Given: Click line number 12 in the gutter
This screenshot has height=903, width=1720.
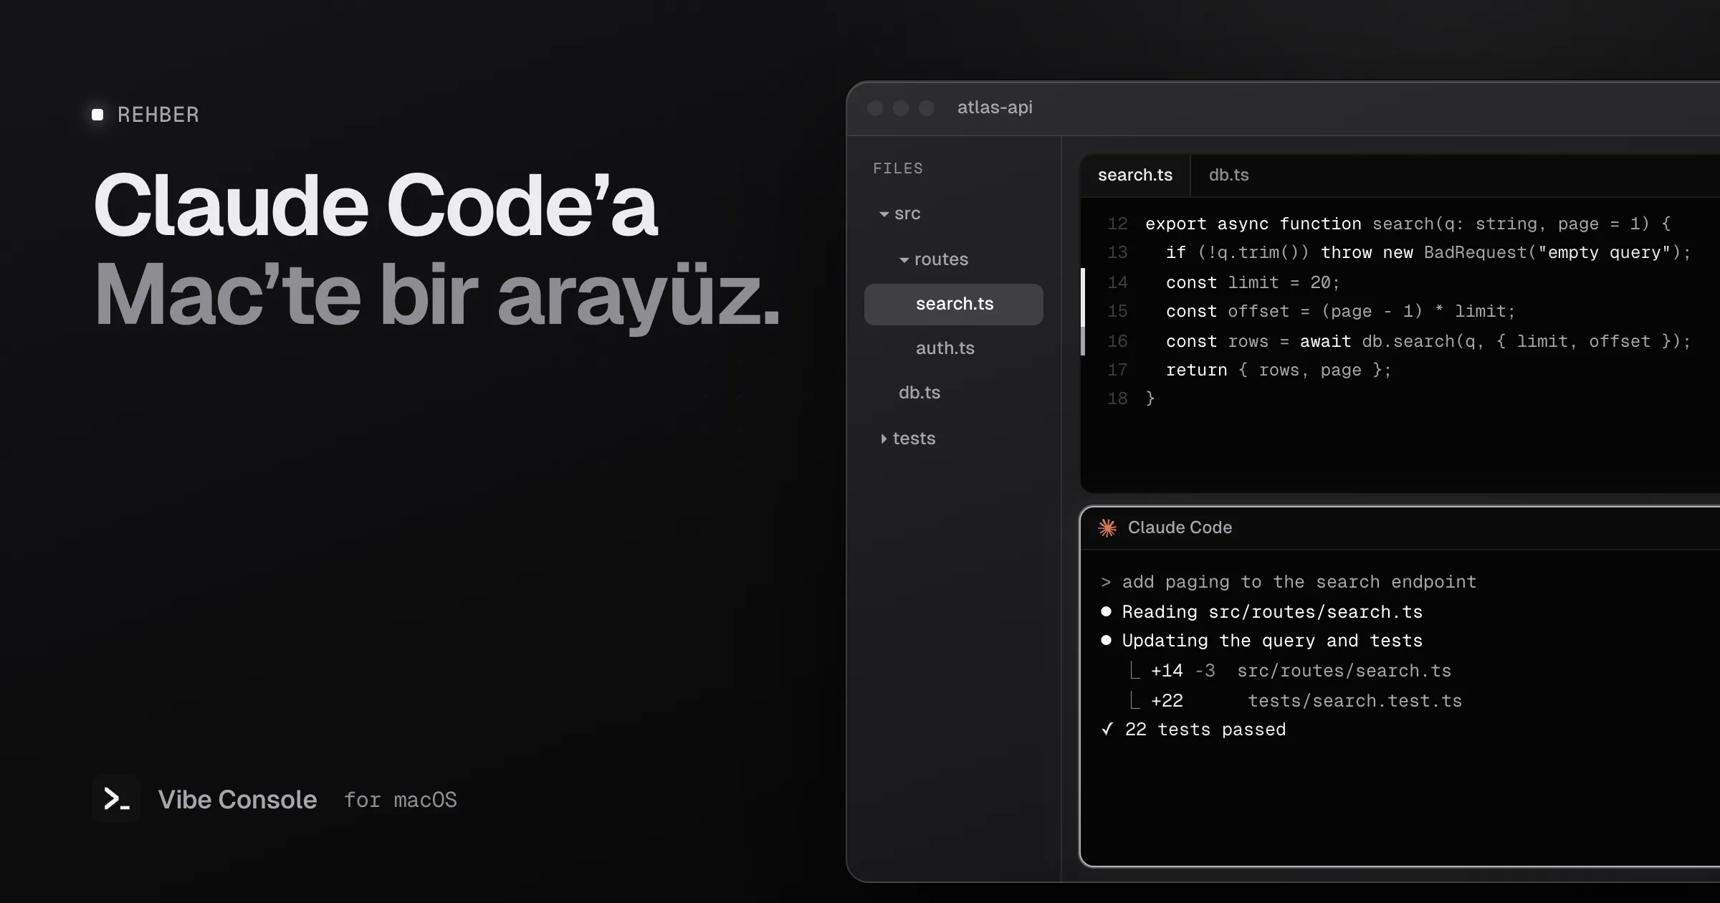Looking at the screenshot, I should click(1117, 224).
